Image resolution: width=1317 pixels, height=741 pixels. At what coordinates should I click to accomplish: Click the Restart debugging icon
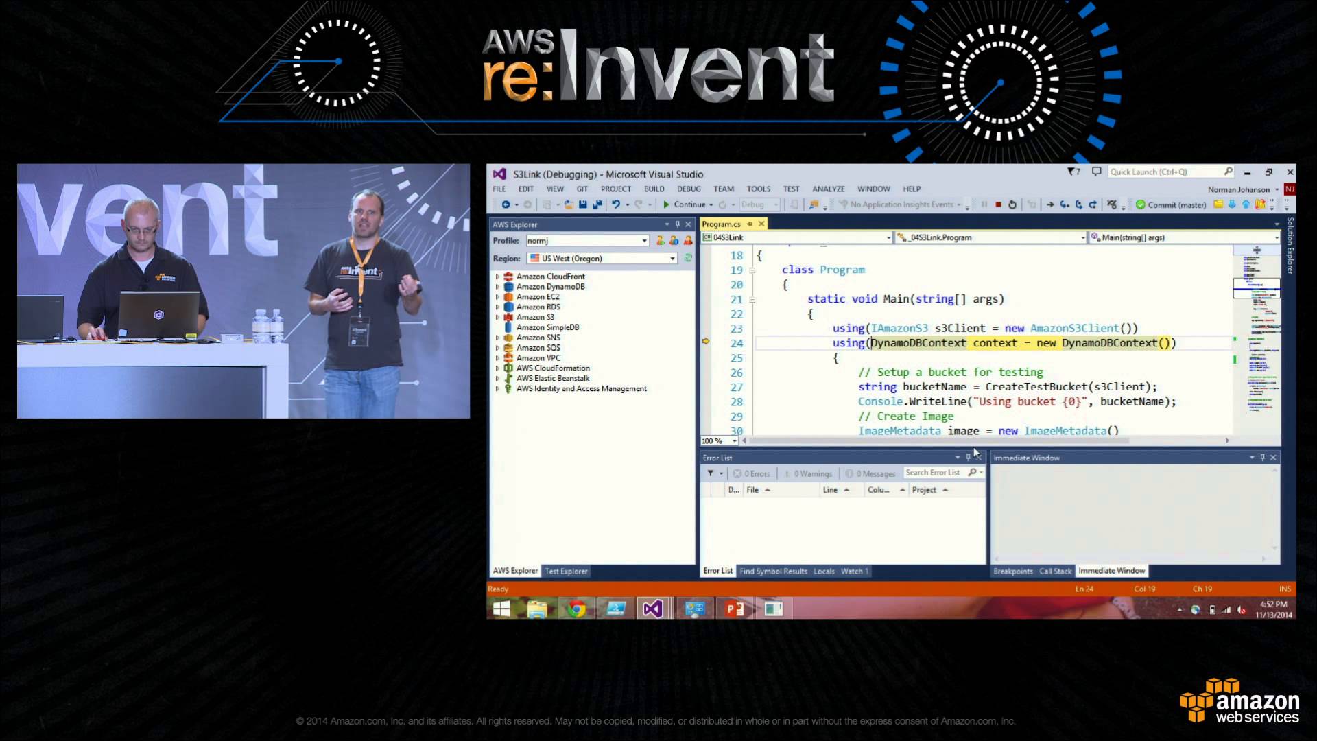click(x=1012, y=204)
